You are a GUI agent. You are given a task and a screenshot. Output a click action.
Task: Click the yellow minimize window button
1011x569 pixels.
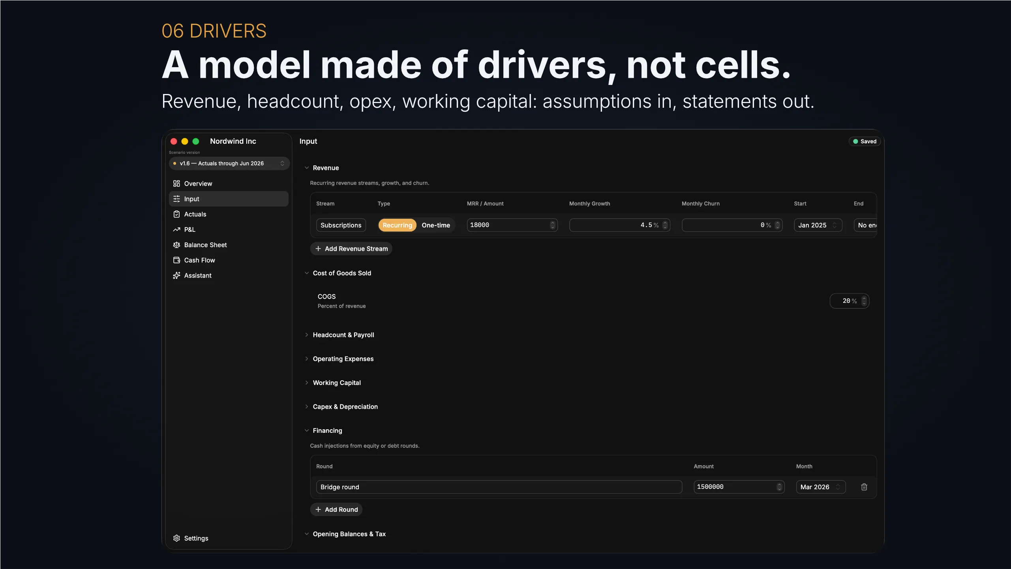pyautogui.click(x=184, y=141)
